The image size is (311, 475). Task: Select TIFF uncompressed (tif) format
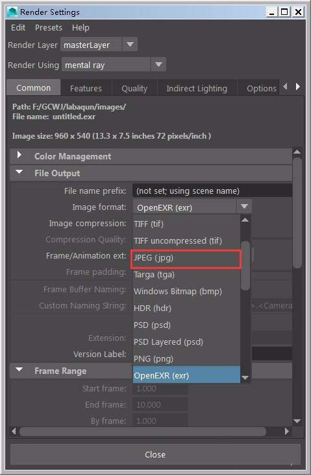point(186,241)
